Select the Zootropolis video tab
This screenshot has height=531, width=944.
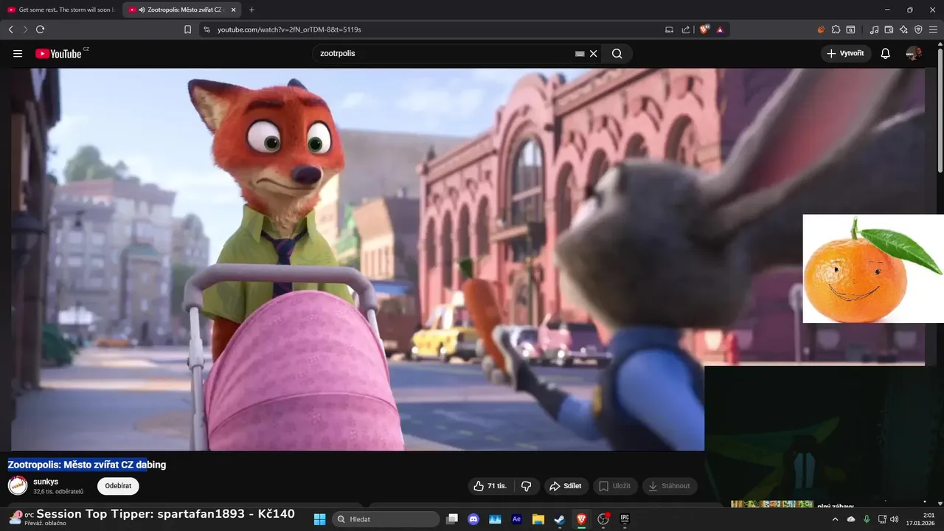pos(183,10)
